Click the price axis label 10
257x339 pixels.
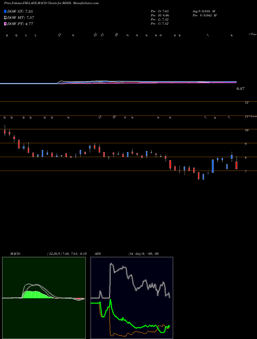[247, 130]
